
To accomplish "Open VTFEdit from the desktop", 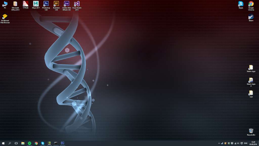I will click(25, 5).
